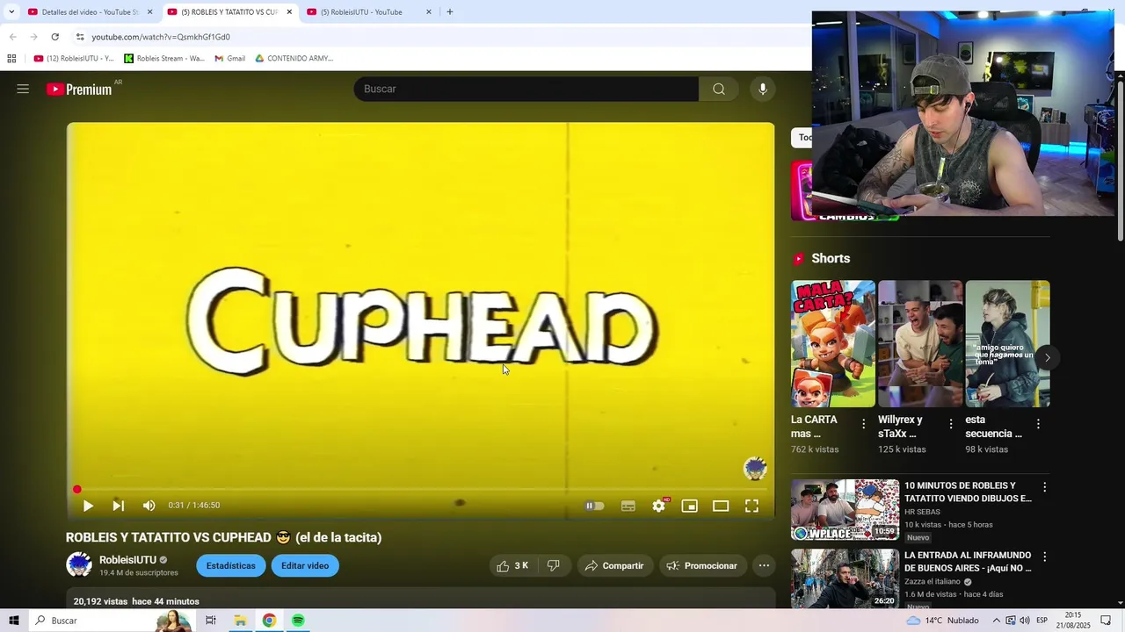Viewport: 1125px width, 632px height.
Task: Show hidden system tray icons
Action: coord(997,621)
